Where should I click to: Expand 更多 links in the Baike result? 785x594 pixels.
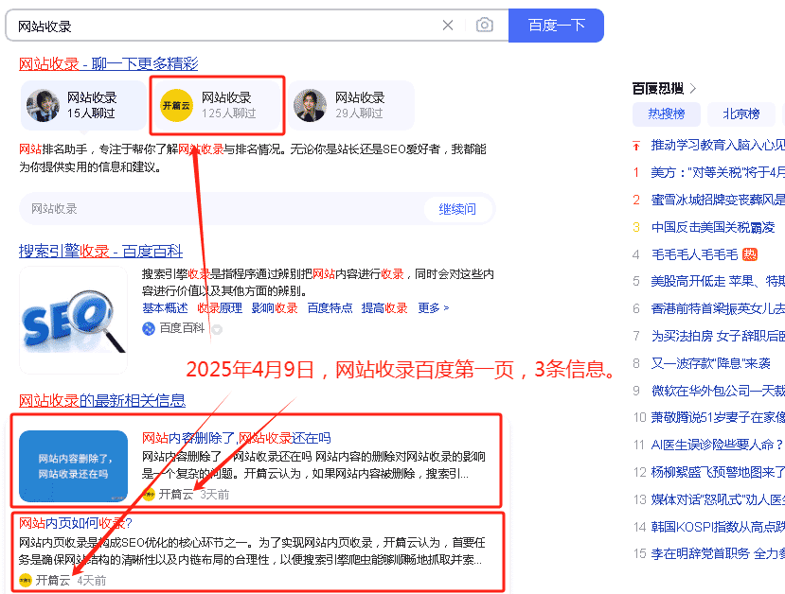433,308
